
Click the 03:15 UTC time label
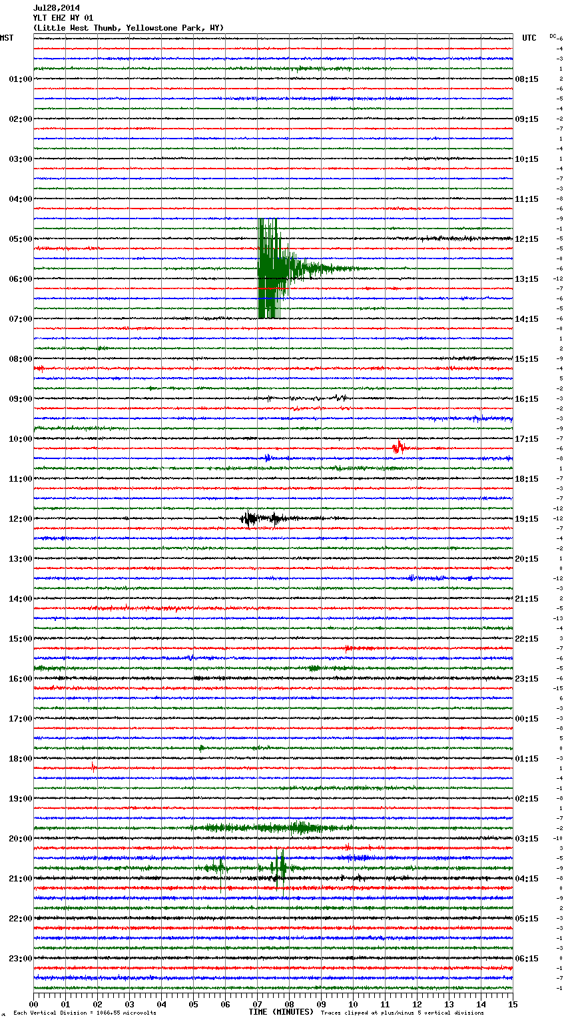point(527,839)
